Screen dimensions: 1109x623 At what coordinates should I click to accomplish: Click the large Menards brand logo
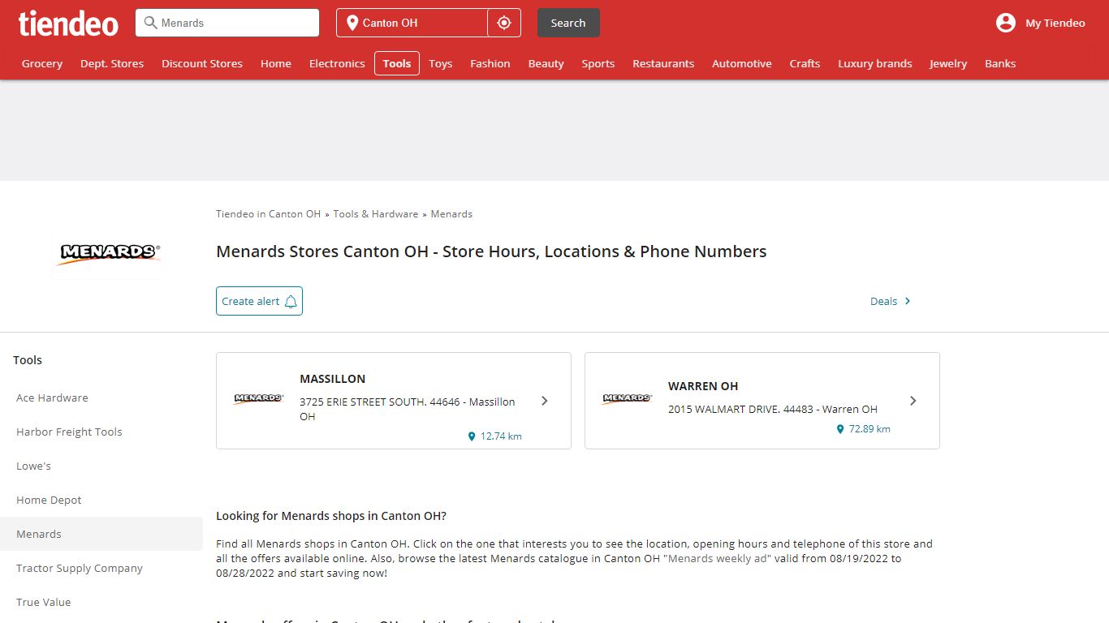pyautogui.click(x=109, y=253)
